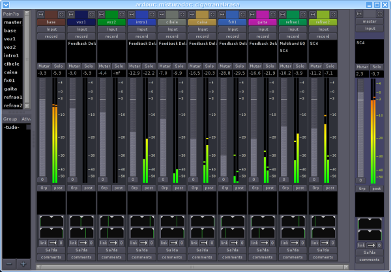The width and height of the screenshot is (391, 272).
Task: Open comments for the base track
Action: point(51,257)
